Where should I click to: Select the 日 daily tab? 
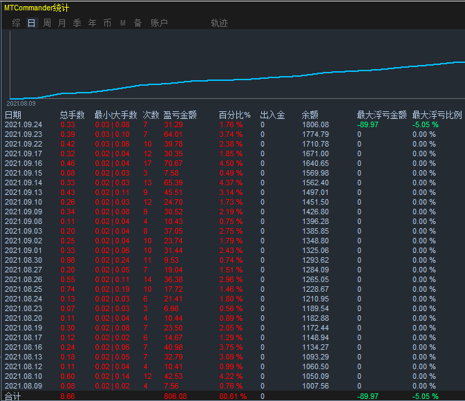[31, 23]
